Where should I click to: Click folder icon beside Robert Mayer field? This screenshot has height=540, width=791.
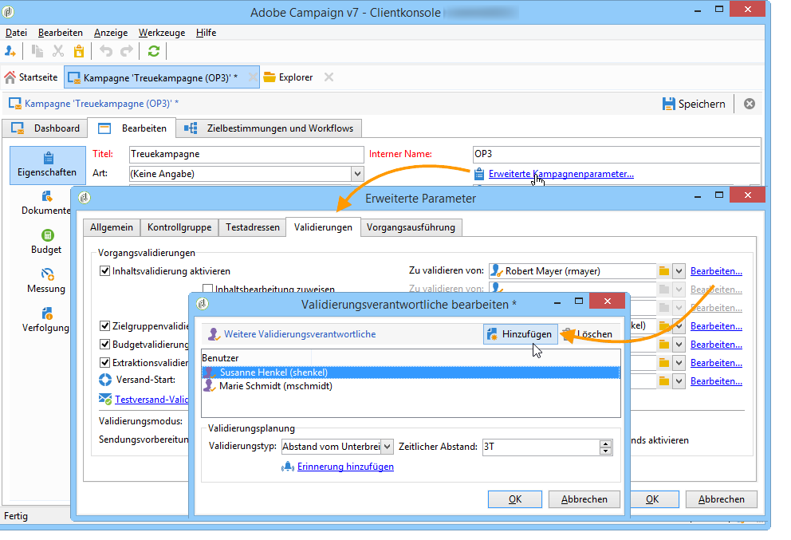click(664, 271)
